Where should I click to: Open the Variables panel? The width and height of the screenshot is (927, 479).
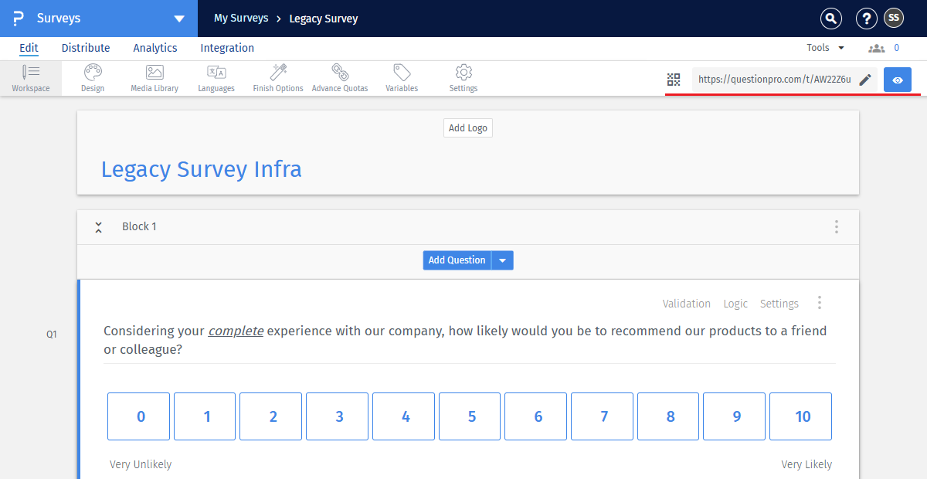pyautogui.click(x=401, y=77)
